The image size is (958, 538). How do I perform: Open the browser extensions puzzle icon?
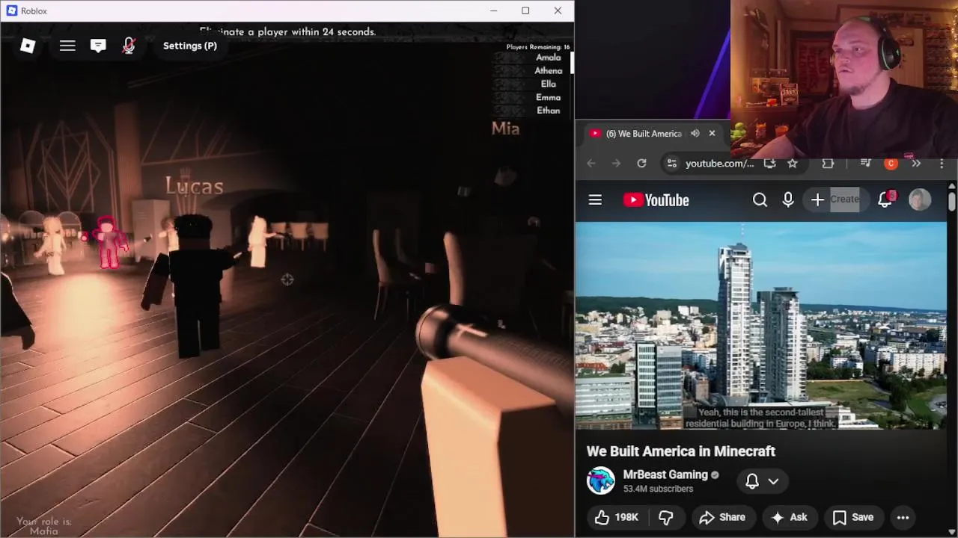pyautogui.click(x=828, y=163)
